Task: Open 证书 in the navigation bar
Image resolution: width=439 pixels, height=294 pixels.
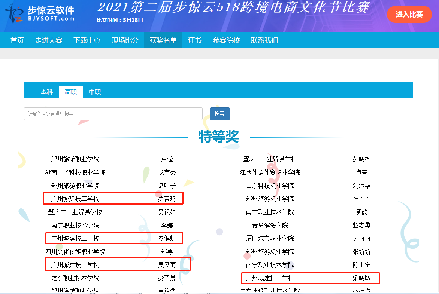Action: [195, 40]
